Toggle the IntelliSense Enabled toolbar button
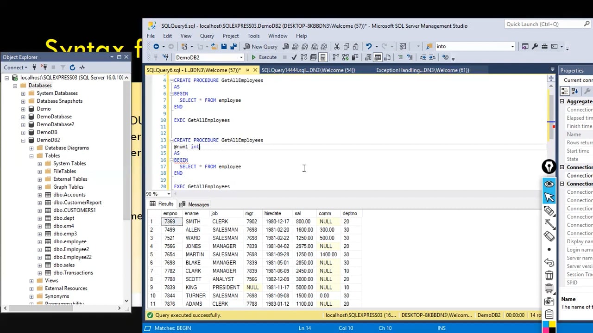 coord(323,57)
